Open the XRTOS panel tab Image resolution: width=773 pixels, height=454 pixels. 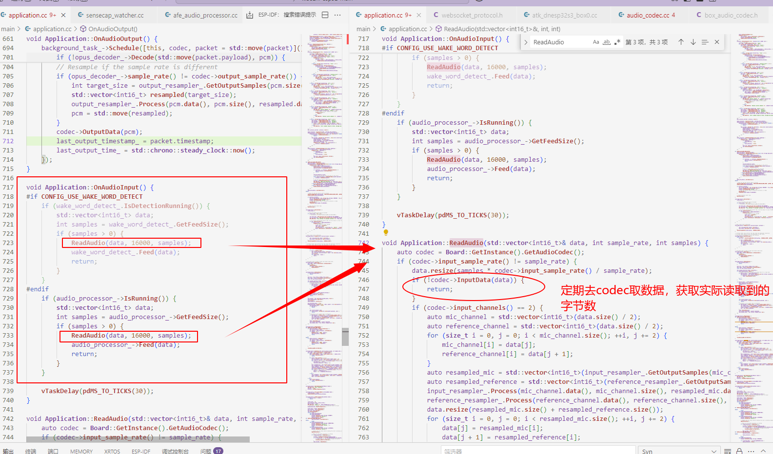click(112, 451)
